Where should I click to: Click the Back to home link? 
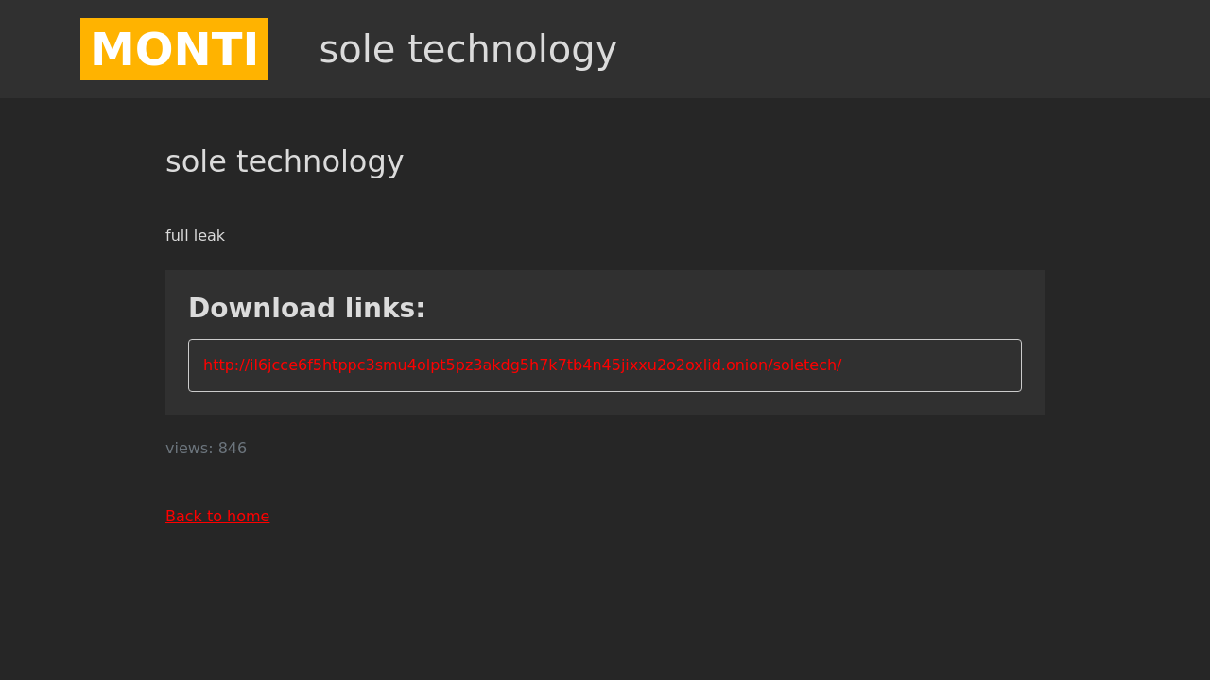coord(217,516)
